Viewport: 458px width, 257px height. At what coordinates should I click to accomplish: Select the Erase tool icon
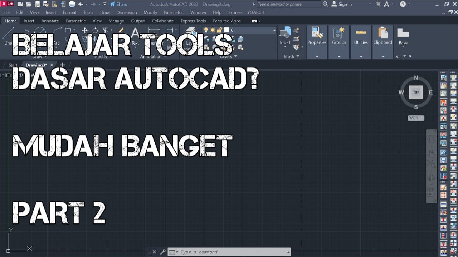coord(121,30)
